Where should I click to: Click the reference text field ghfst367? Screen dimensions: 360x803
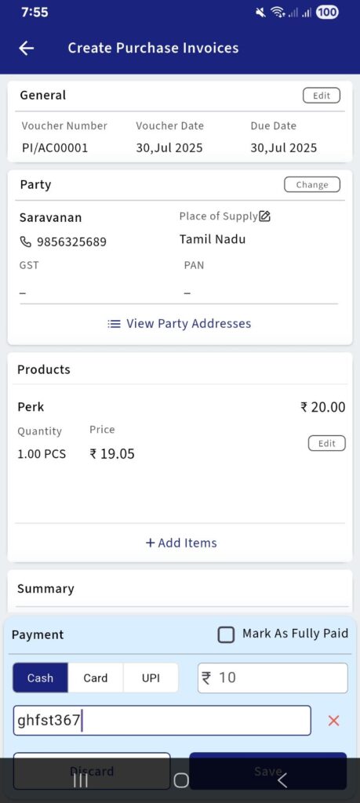coord(162,721)
